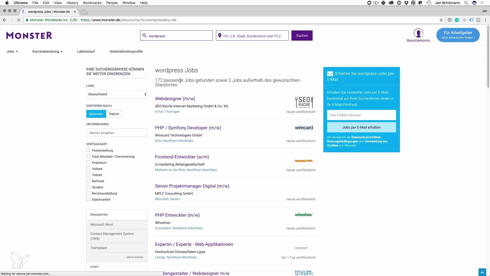Image resolution: width=490 pixels, height=276 pixels.
Task: Go back with Chrome back arrow
Action: [5, 20]
